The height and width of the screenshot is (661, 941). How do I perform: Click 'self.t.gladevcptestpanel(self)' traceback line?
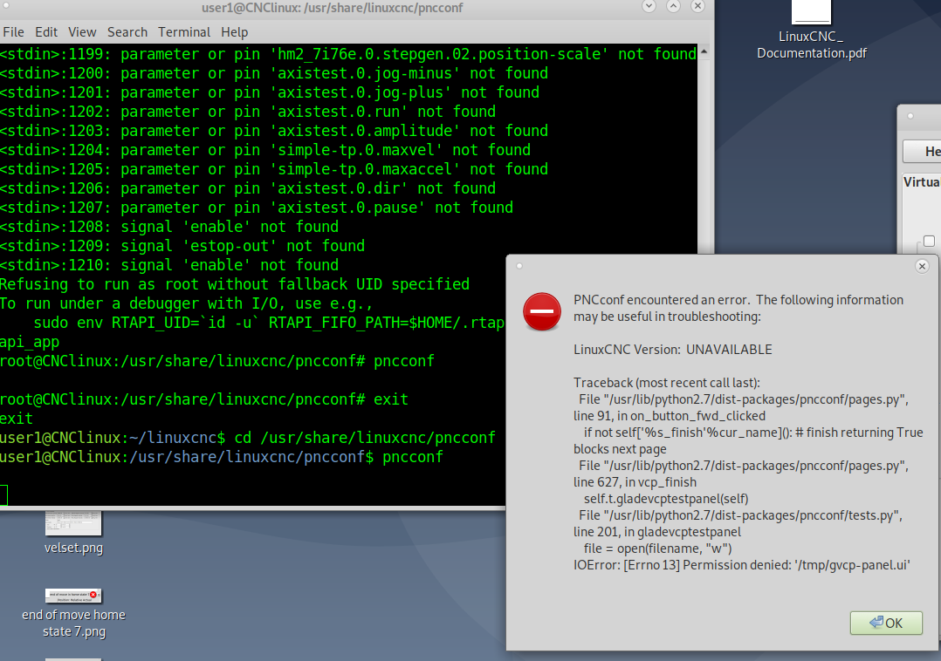pyautogui.click(x=665, y=499)
